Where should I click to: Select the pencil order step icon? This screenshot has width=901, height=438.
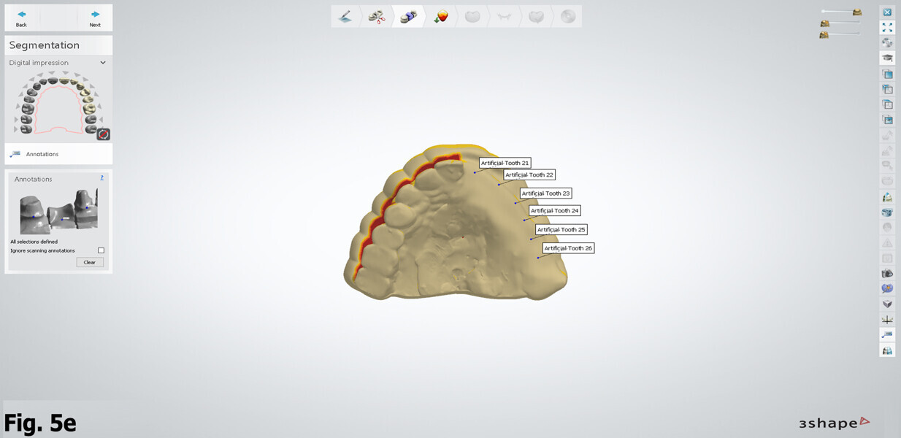345,16
